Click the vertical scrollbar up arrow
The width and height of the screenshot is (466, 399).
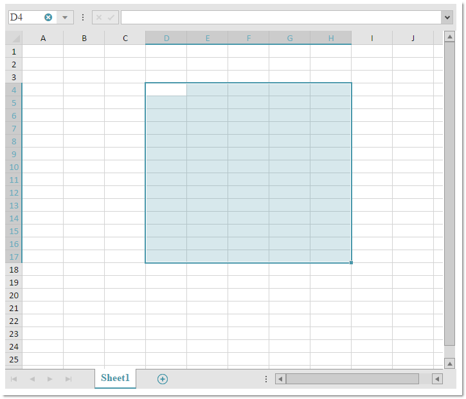(x=450, y=37)
